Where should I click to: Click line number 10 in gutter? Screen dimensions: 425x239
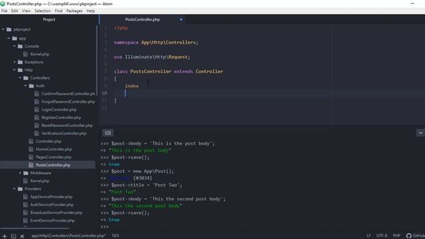tap(104, 93)
